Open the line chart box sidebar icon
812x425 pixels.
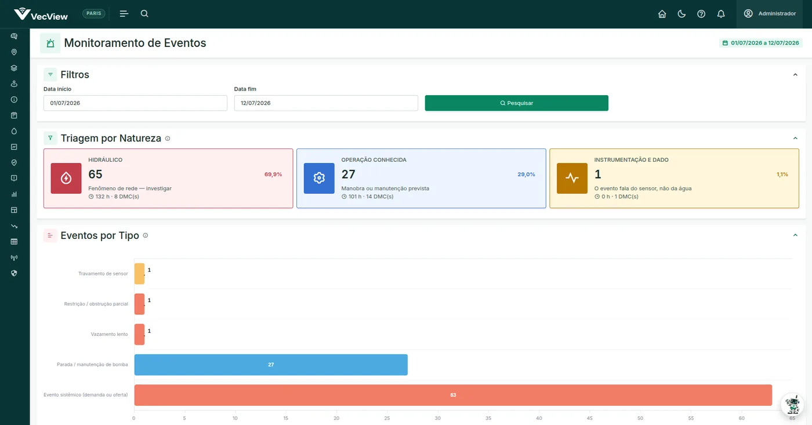coord(14,147)
